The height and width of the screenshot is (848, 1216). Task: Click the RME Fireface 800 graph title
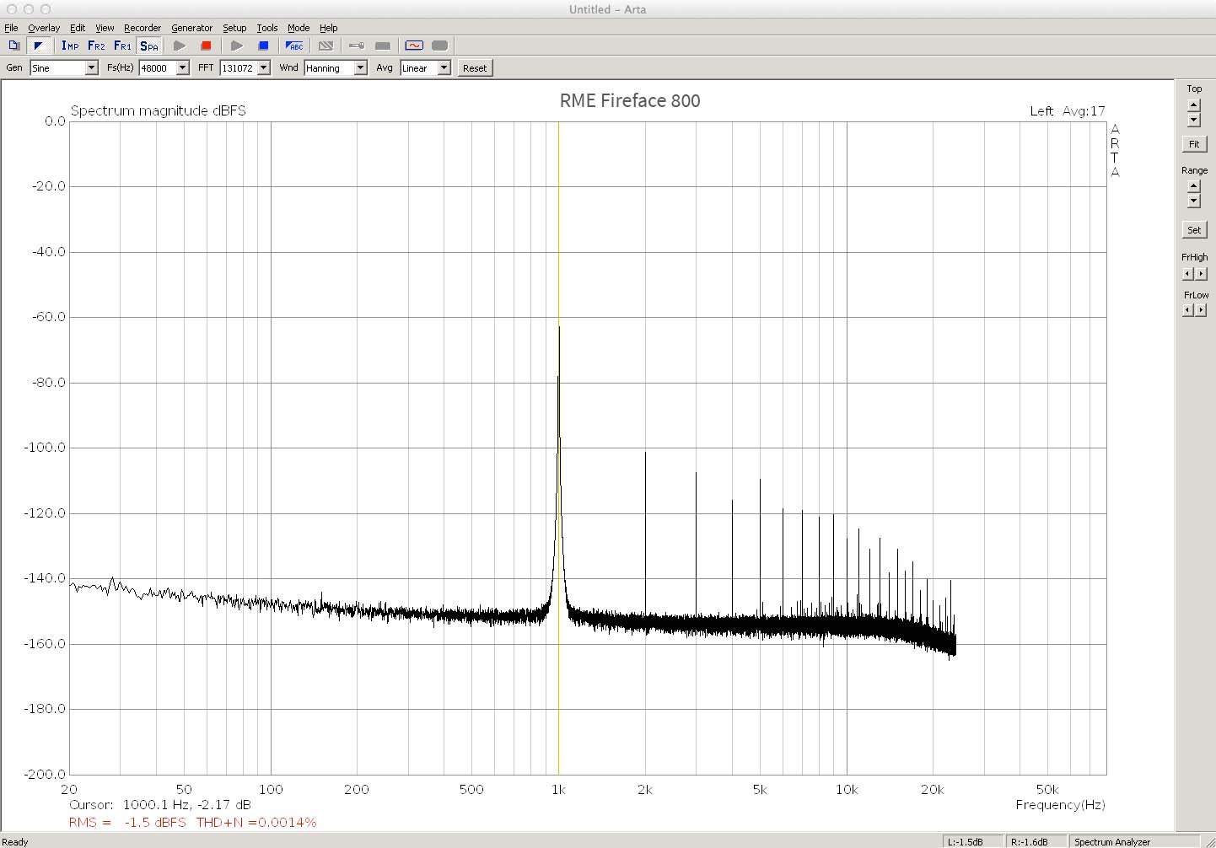(630, 101)
